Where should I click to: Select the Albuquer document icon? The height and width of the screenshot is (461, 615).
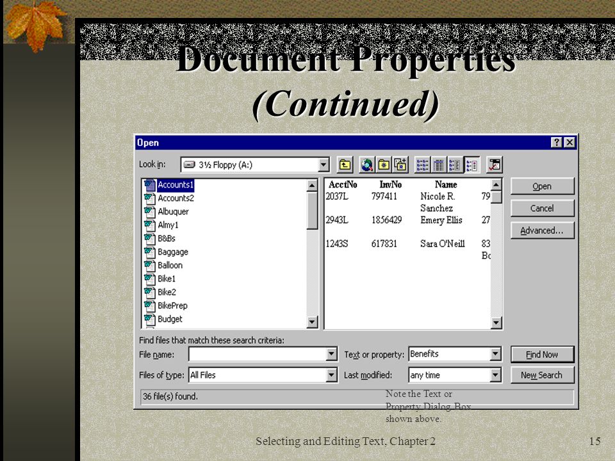tap(149, 212)
